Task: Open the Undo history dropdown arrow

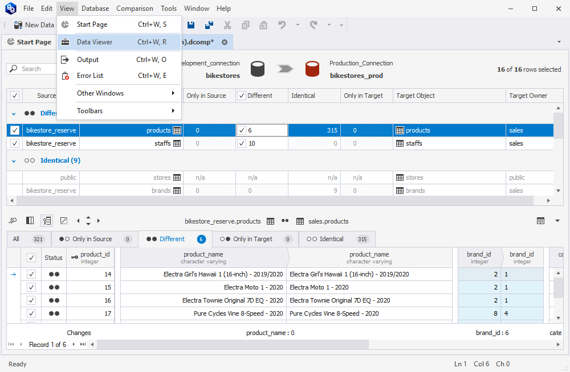Action: pos(298,25)
